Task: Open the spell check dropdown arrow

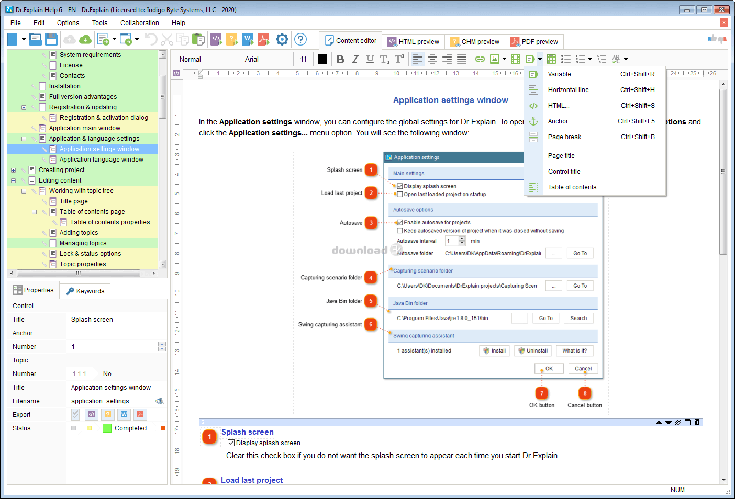Action: point(626,59)
